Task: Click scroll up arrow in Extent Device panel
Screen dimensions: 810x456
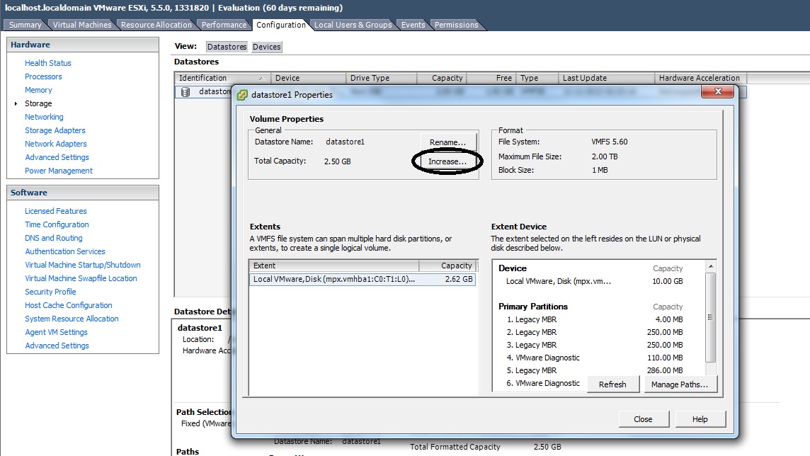Action: pos(711,266)
